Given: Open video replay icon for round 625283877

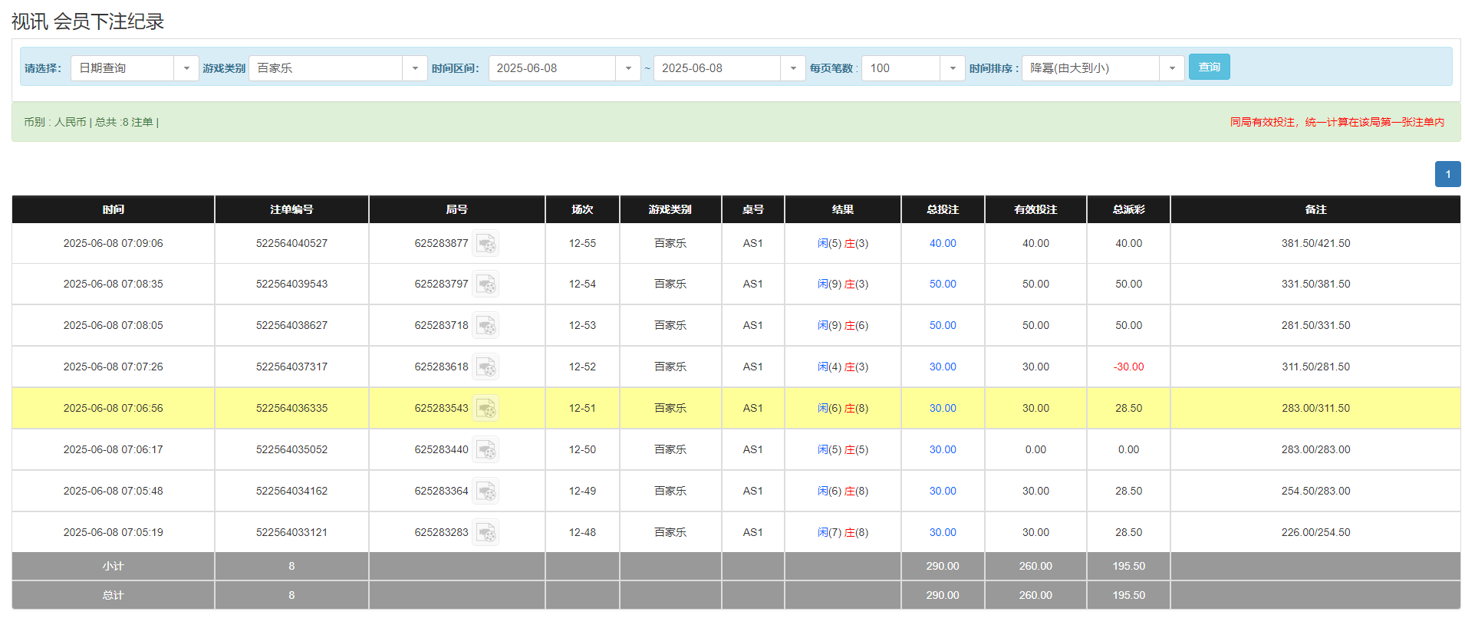Looking at the screenshot, I should point(486,244).
